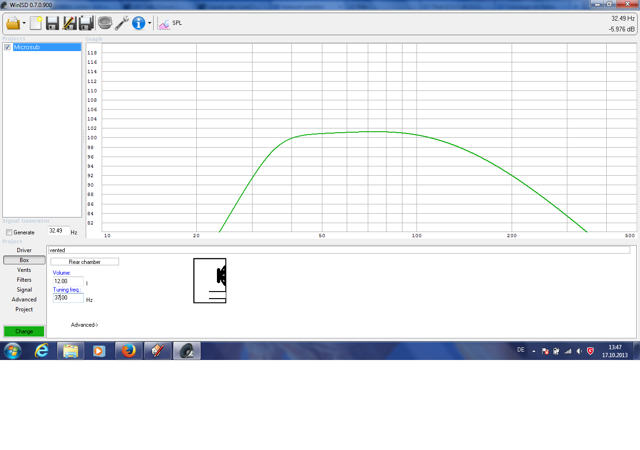The width and height of the screenshot is (640, 450).
Task: Open the SPL graph type selector
Action: [177, 23]
